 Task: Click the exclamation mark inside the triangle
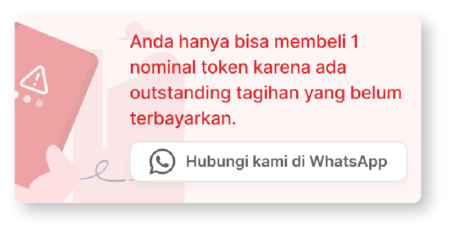tap(36, 80)
